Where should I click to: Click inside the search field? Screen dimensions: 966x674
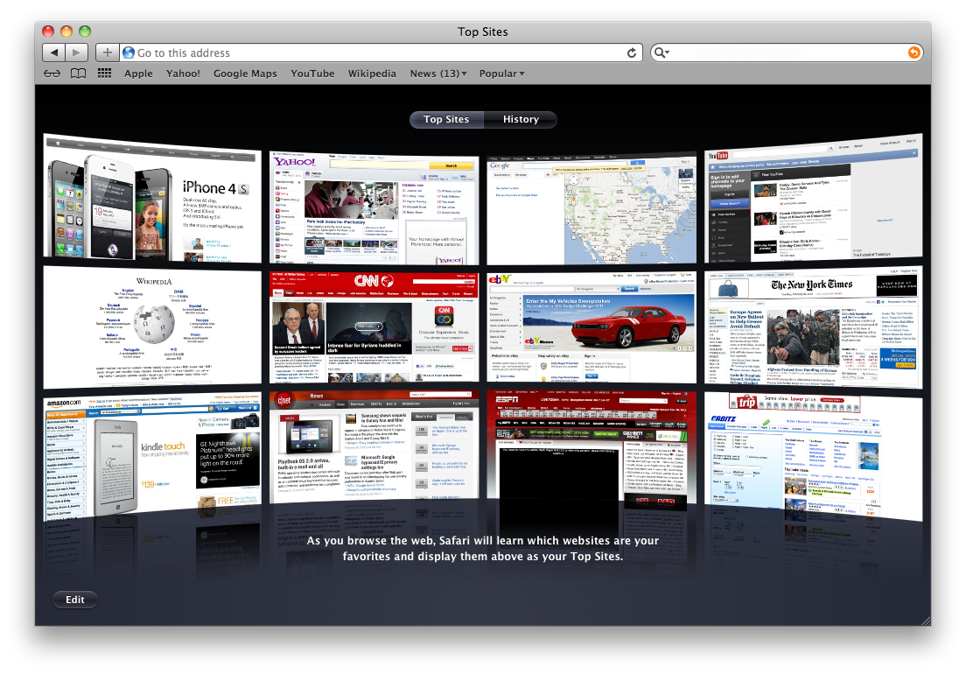pos(787,53)
